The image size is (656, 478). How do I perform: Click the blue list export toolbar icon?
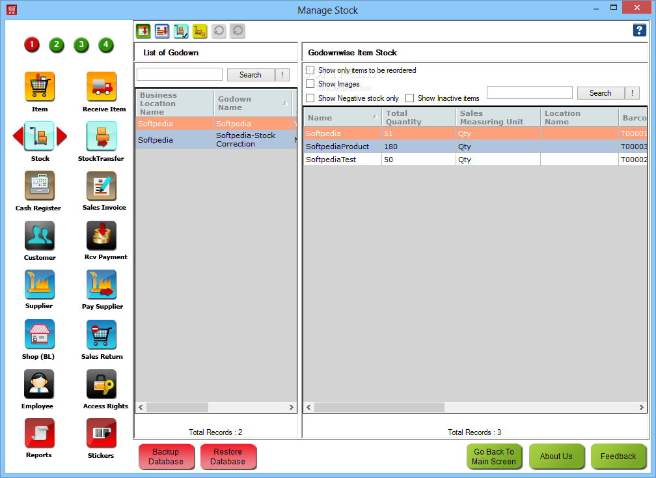click(162, 31)
